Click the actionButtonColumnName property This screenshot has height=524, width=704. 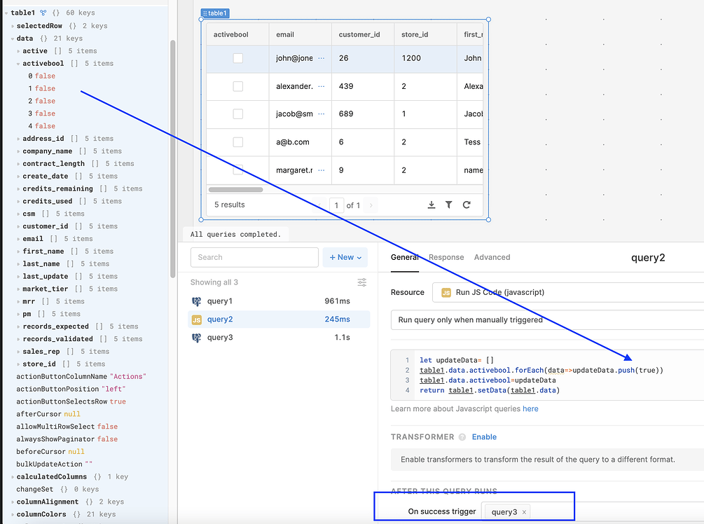click(81, 377)
